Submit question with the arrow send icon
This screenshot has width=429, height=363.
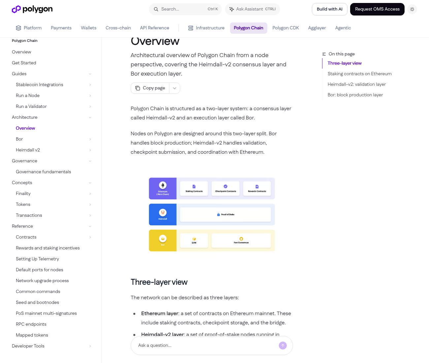click(283, 346)
